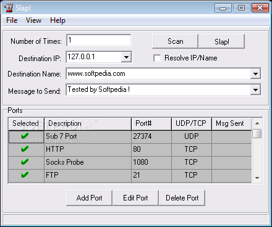The width and height of the screenshot is (272, 227).
Task: Click the ports list scroll down arrow
Action: [x=257, y=178]
